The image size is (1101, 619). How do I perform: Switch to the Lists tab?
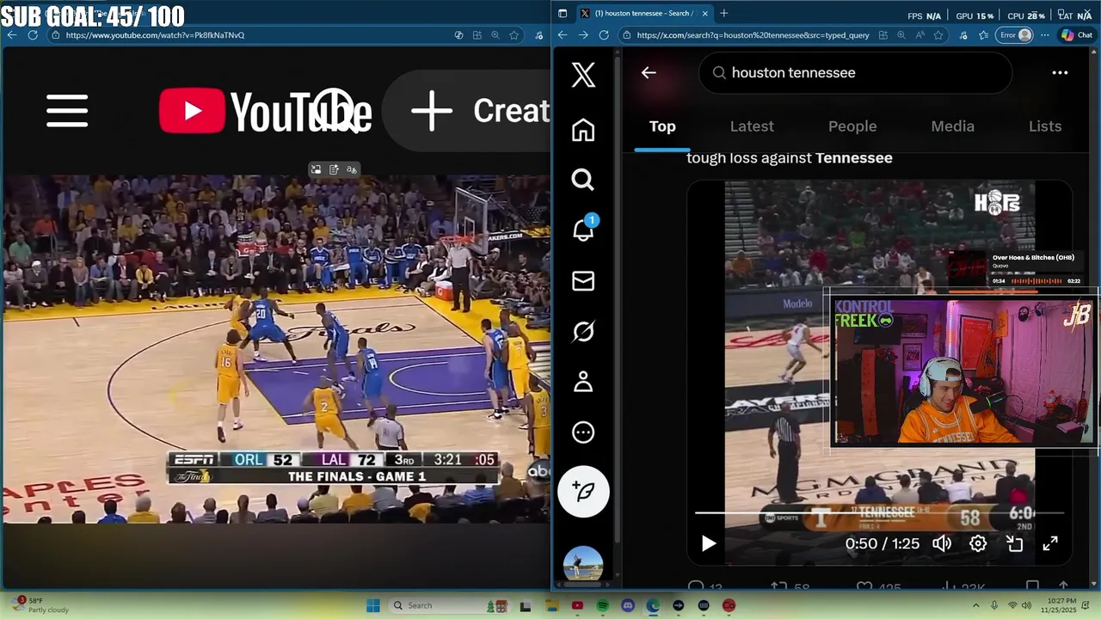click(1045, 126)
